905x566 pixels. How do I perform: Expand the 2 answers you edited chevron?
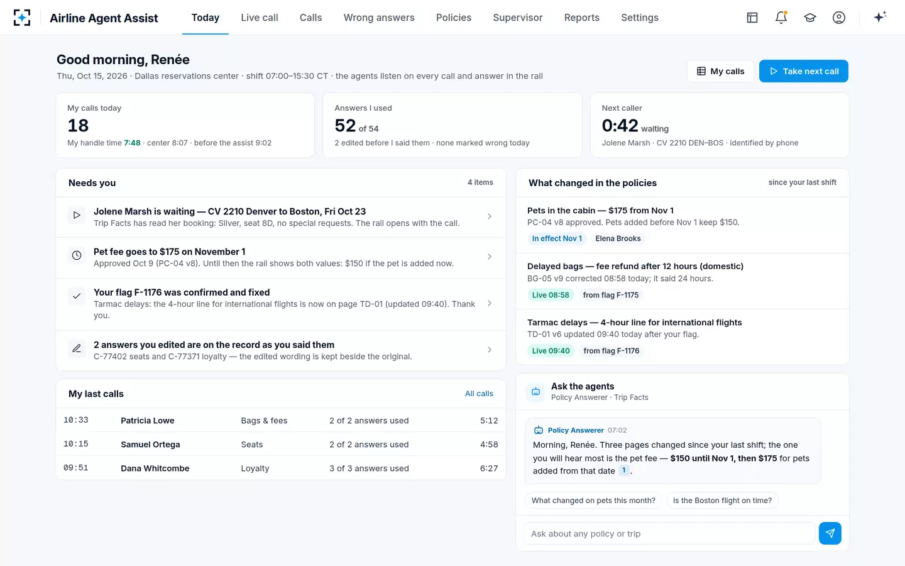(490, 350)
